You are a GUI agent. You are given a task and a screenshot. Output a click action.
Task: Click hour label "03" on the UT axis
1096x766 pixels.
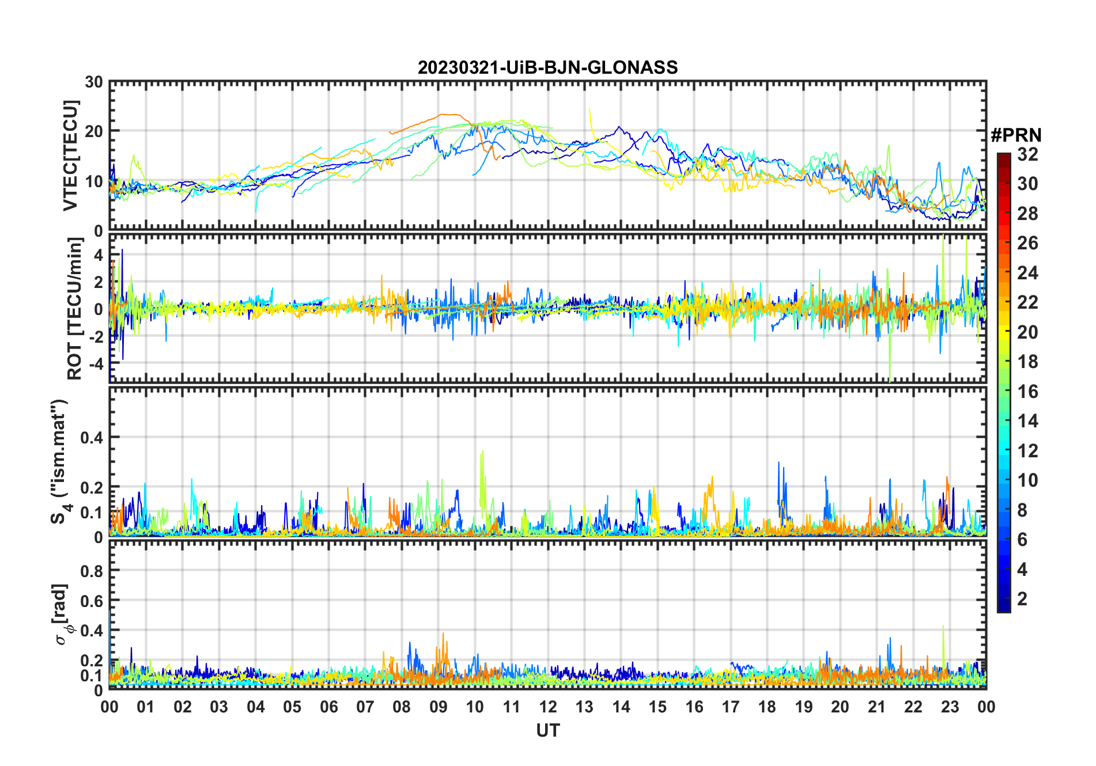click(219, 707)
